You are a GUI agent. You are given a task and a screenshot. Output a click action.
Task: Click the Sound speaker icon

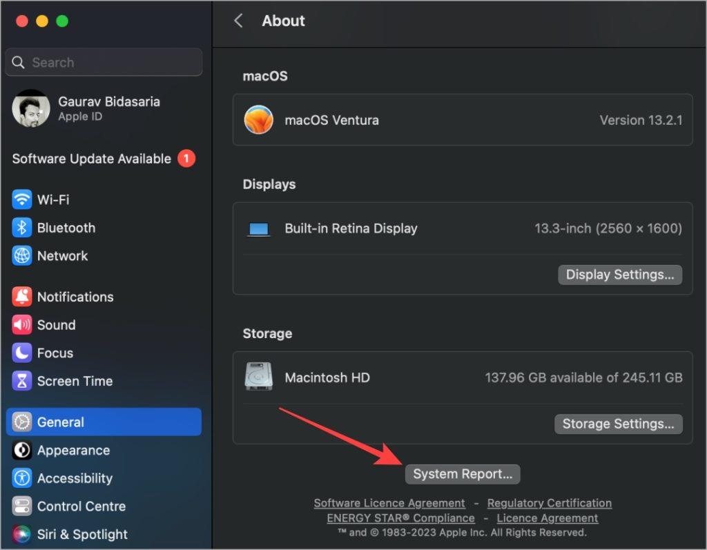21,324
